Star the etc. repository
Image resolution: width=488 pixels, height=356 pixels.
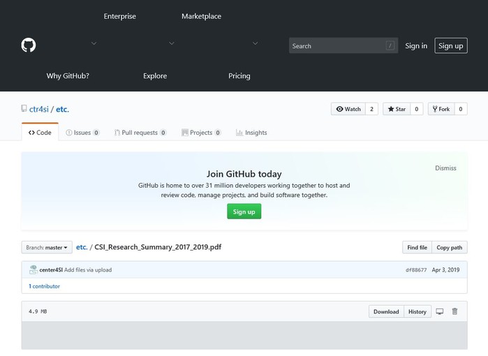coord(397,109)
